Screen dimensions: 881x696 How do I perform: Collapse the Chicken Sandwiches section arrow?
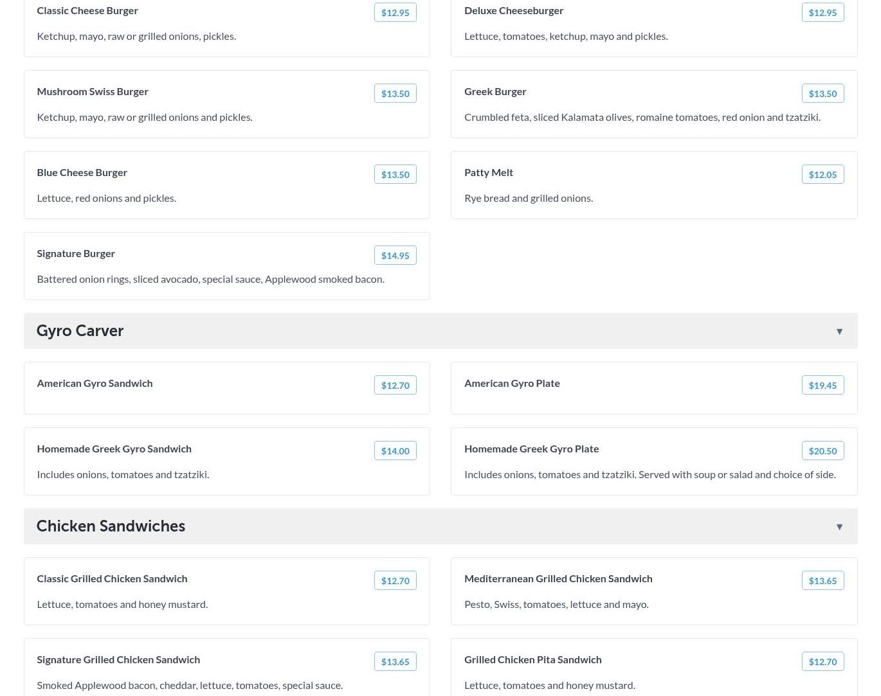839,527
